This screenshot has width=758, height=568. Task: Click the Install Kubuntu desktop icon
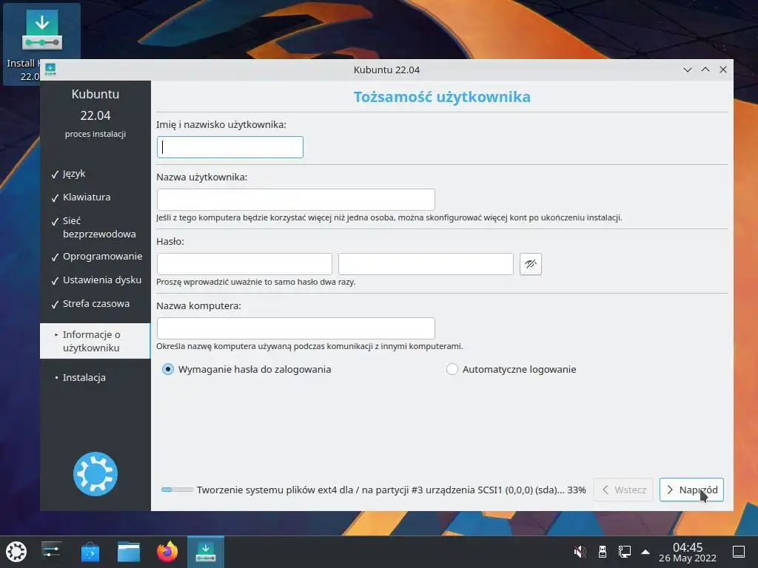[x=41, y=44]
